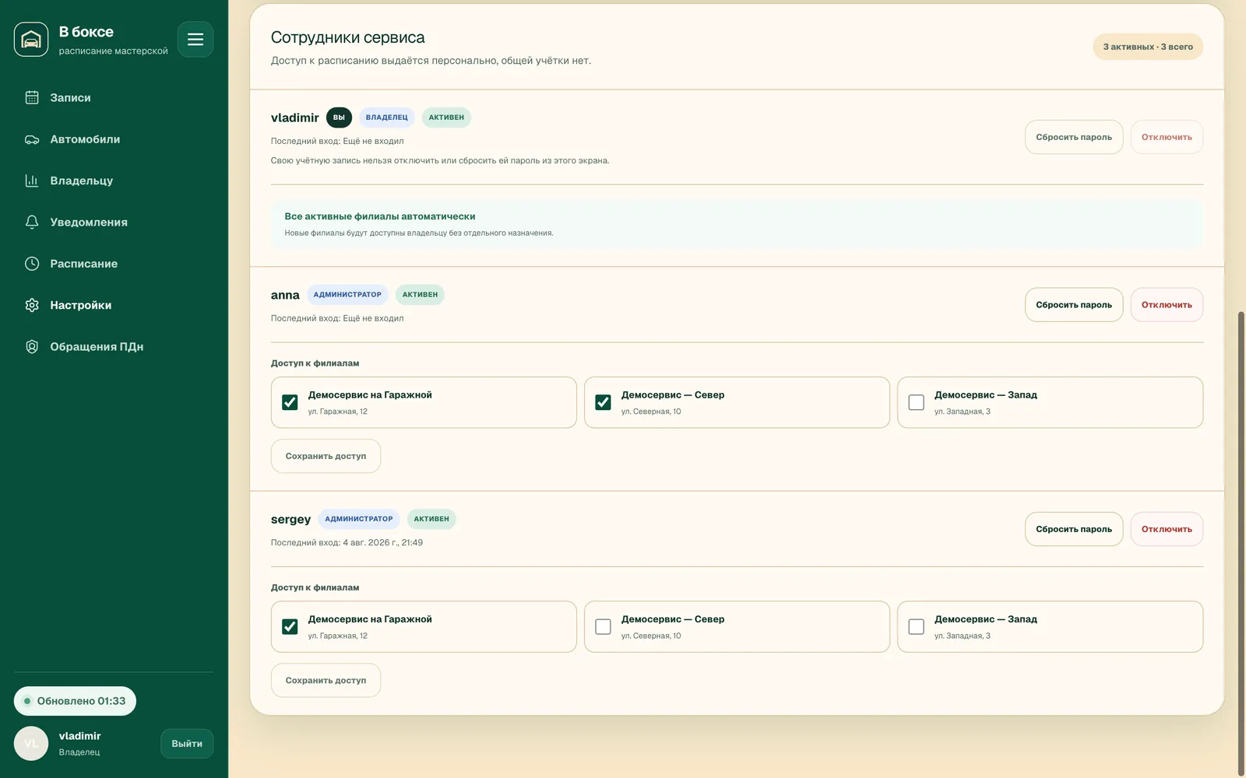Click the clock icon next to Расписание
Screen dimensions: 1246x778
click(32, 264)
